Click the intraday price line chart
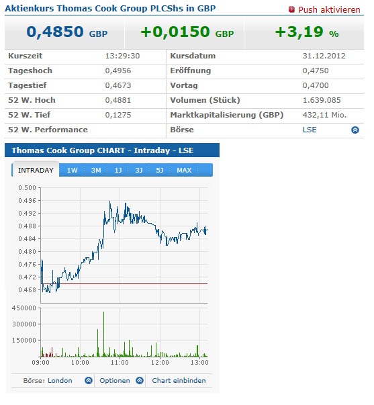This screenshot has height=405, width=374. [124, 245]
